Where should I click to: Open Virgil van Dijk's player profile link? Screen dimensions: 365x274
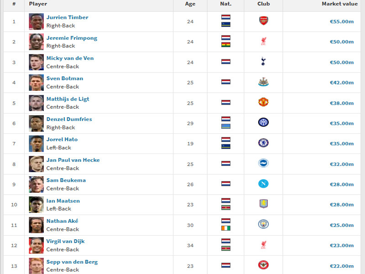click(x=65, y=242)
